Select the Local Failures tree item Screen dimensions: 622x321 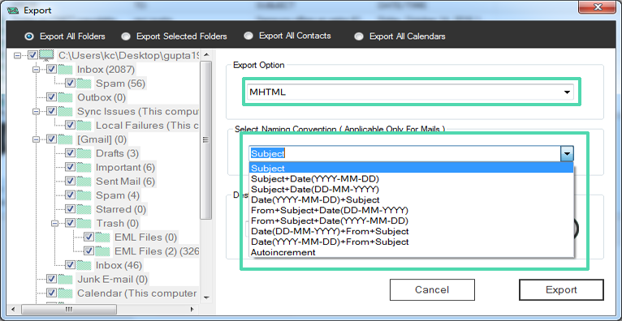click(x=147, y=126)
